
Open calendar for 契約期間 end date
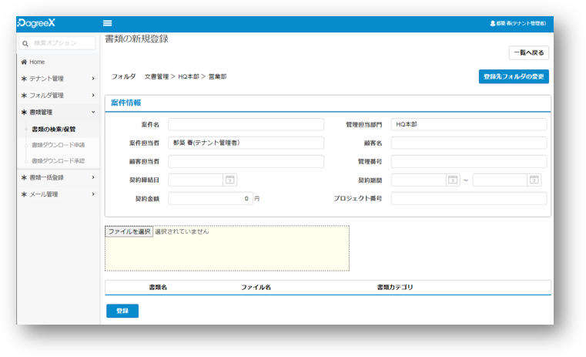[534, 180]
